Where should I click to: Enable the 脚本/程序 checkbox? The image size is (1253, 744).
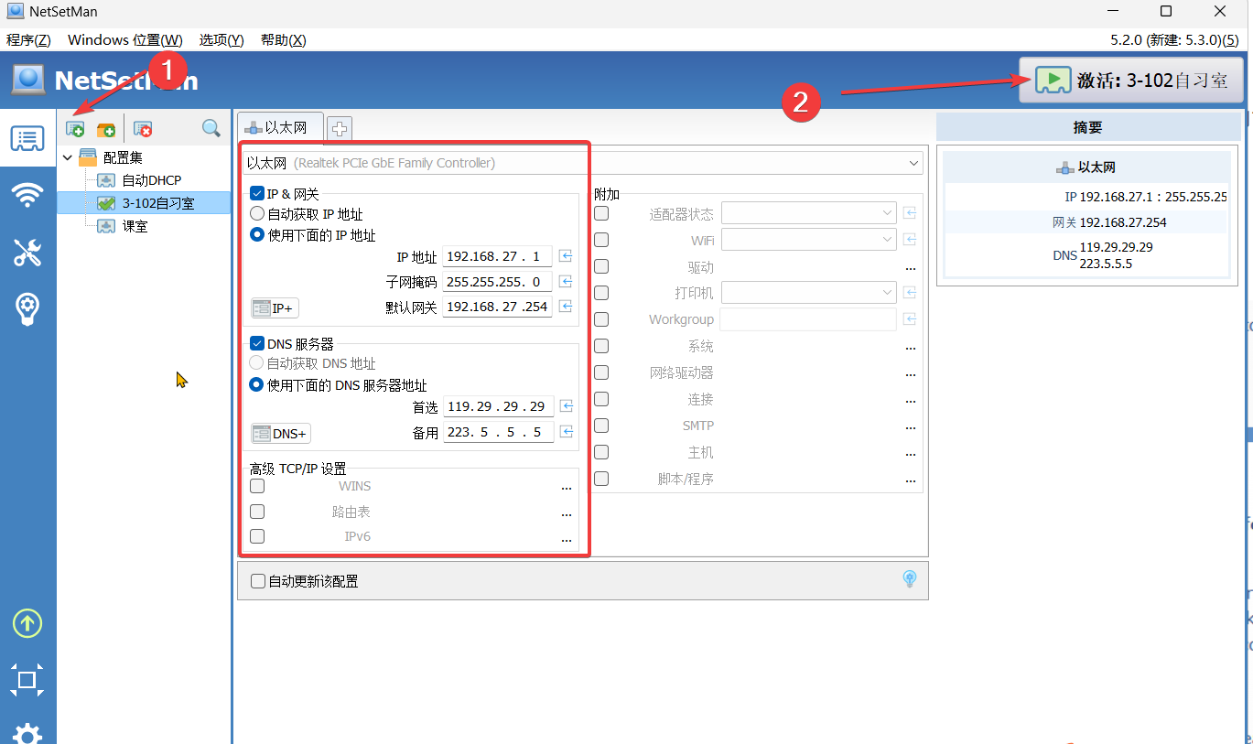(601, 479)
